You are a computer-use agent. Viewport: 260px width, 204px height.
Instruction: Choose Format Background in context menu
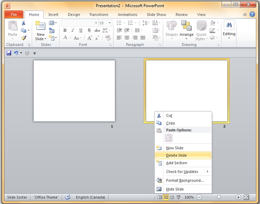coord(183,180)
